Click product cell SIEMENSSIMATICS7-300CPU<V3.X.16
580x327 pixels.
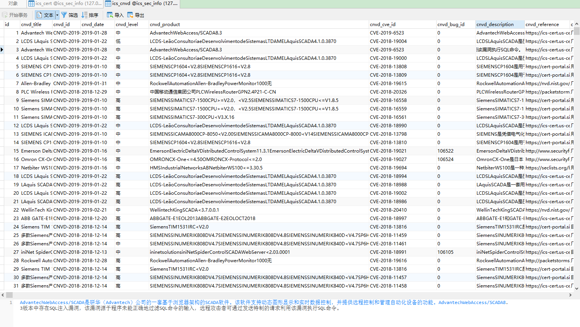(x=259, y=117)
